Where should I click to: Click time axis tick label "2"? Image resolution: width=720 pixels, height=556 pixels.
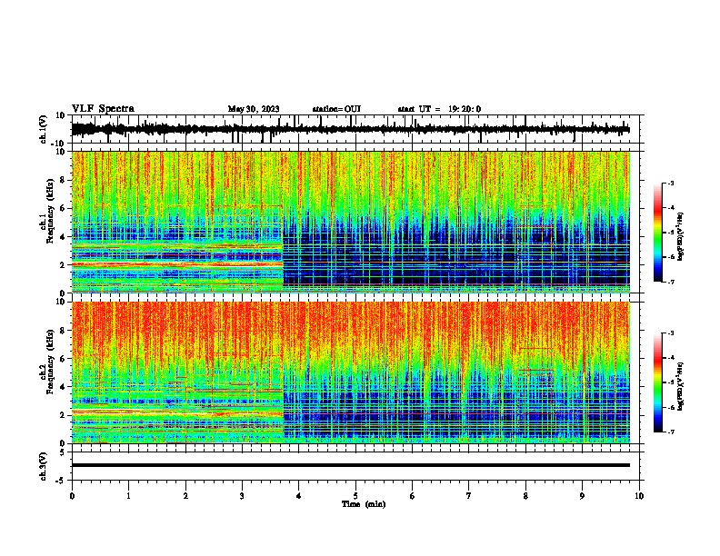[x=185, y=496]
